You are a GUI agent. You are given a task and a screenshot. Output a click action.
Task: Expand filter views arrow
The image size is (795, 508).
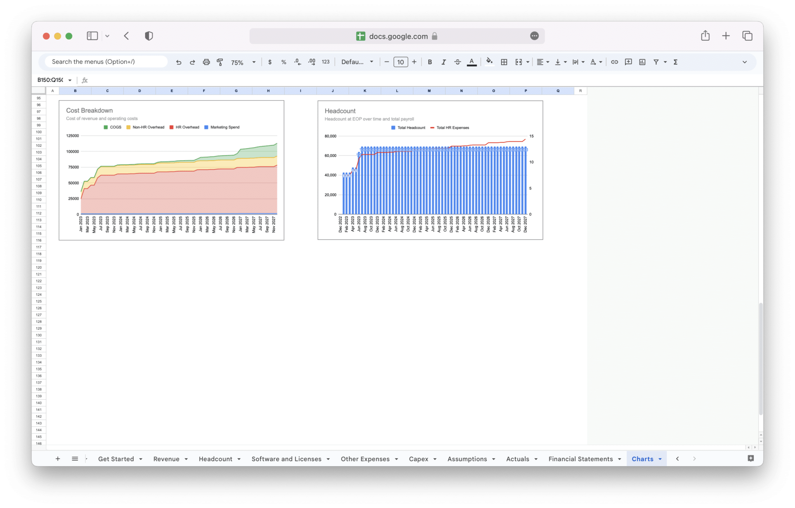(665, 62)
